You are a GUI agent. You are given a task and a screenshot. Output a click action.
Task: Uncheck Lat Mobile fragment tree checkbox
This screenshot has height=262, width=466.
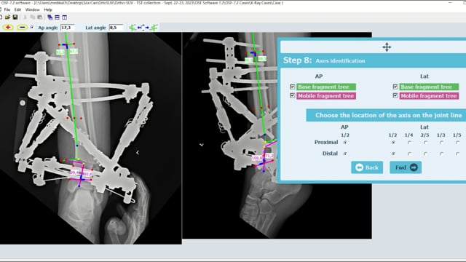click(395, 95)
